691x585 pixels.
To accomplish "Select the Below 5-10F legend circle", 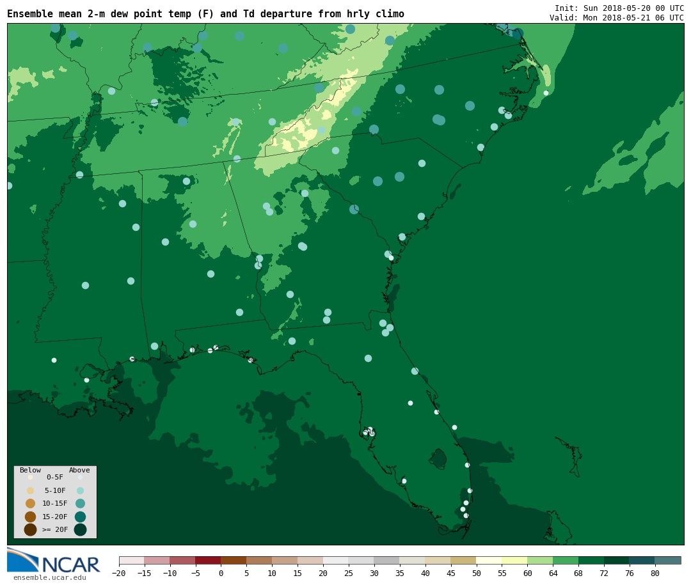I will pos(31,491).
